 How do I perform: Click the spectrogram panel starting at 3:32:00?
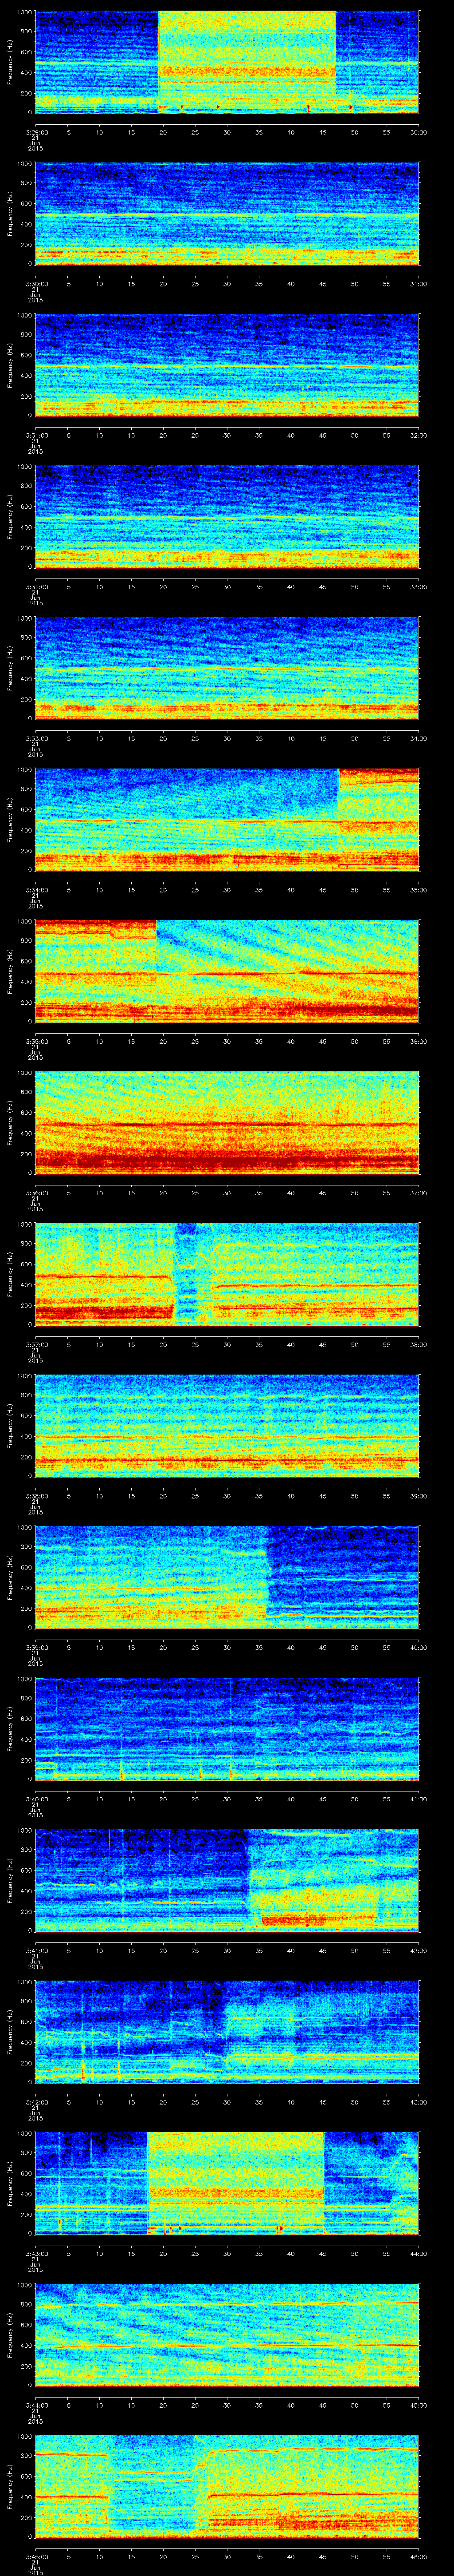(227, 517)
